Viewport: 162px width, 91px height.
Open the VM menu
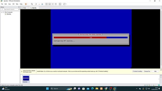pyautogui.click(x=13, y=4)
